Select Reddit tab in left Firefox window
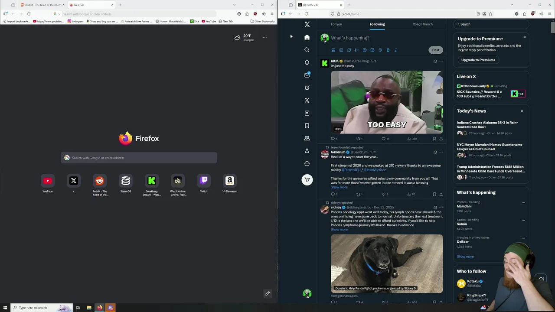Image resolution: width=555 pixels, height=312 pixels. coord(42,5)
